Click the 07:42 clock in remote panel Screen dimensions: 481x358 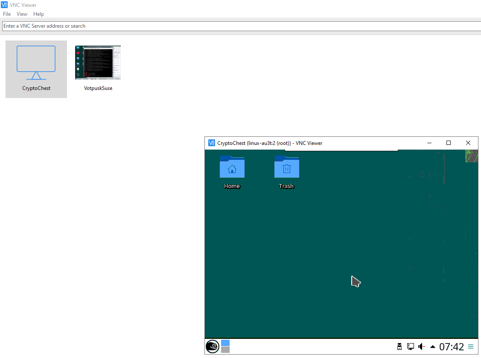[452, 346]
